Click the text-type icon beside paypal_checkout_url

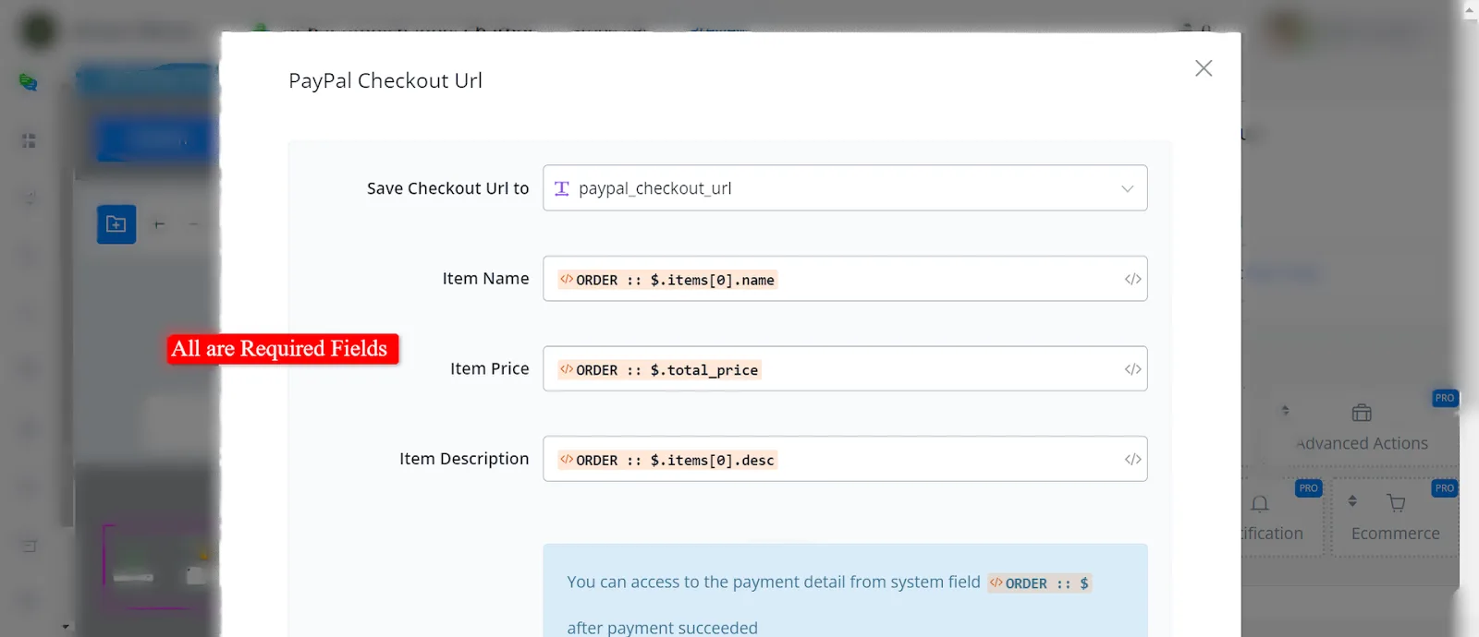coord(561,188)
